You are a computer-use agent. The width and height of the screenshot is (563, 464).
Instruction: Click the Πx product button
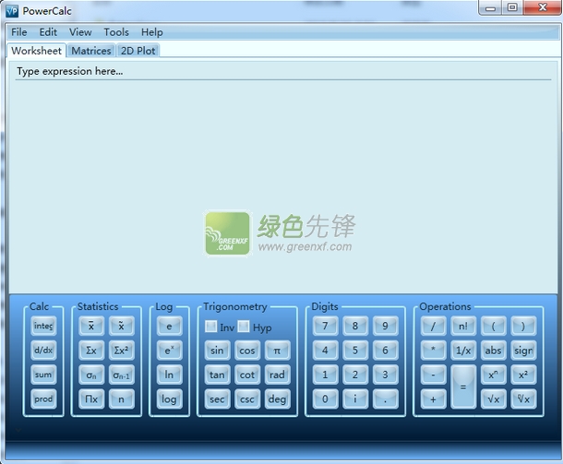click(x=91, y=399)
